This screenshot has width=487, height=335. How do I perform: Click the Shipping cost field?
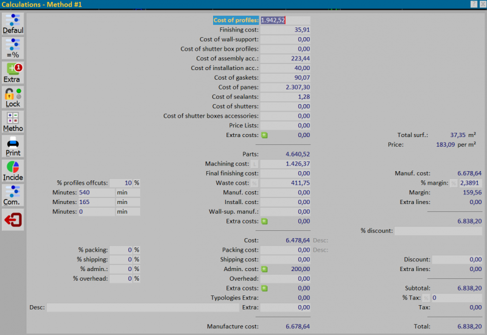(x=285, y=260)
